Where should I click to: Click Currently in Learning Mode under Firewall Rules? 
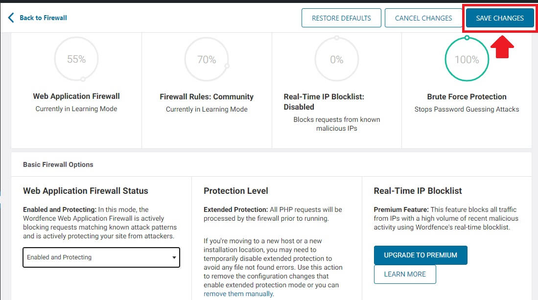pos(207,109)
